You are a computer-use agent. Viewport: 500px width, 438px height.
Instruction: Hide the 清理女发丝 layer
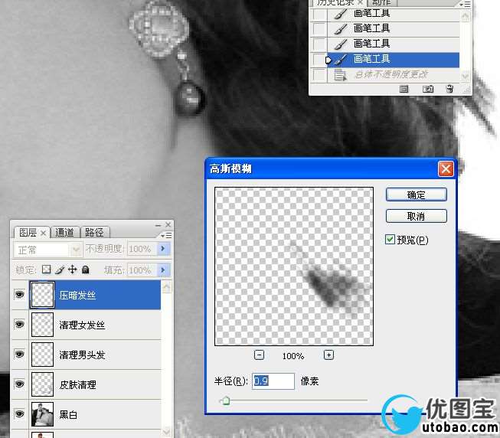(19, 324)
